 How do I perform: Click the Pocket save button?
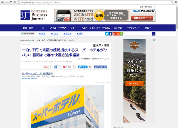coord(69,67)
